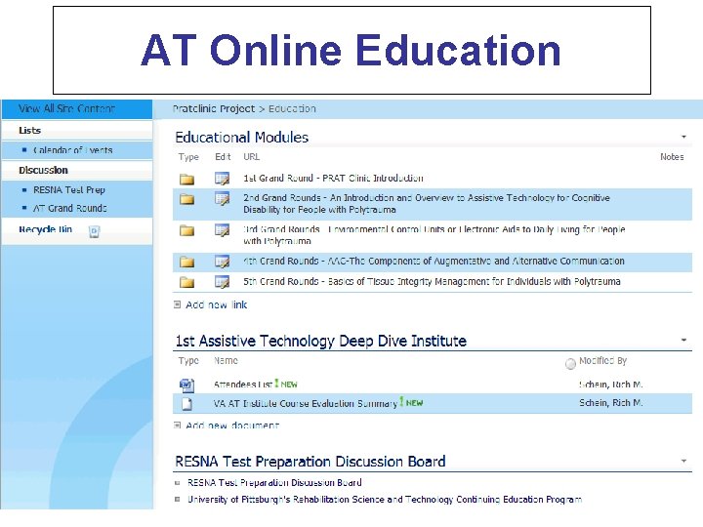Screen dimensions: 703x527
Task: Open 2nd Grand Rounds cognitive disability link
Action: click(427, 204)
